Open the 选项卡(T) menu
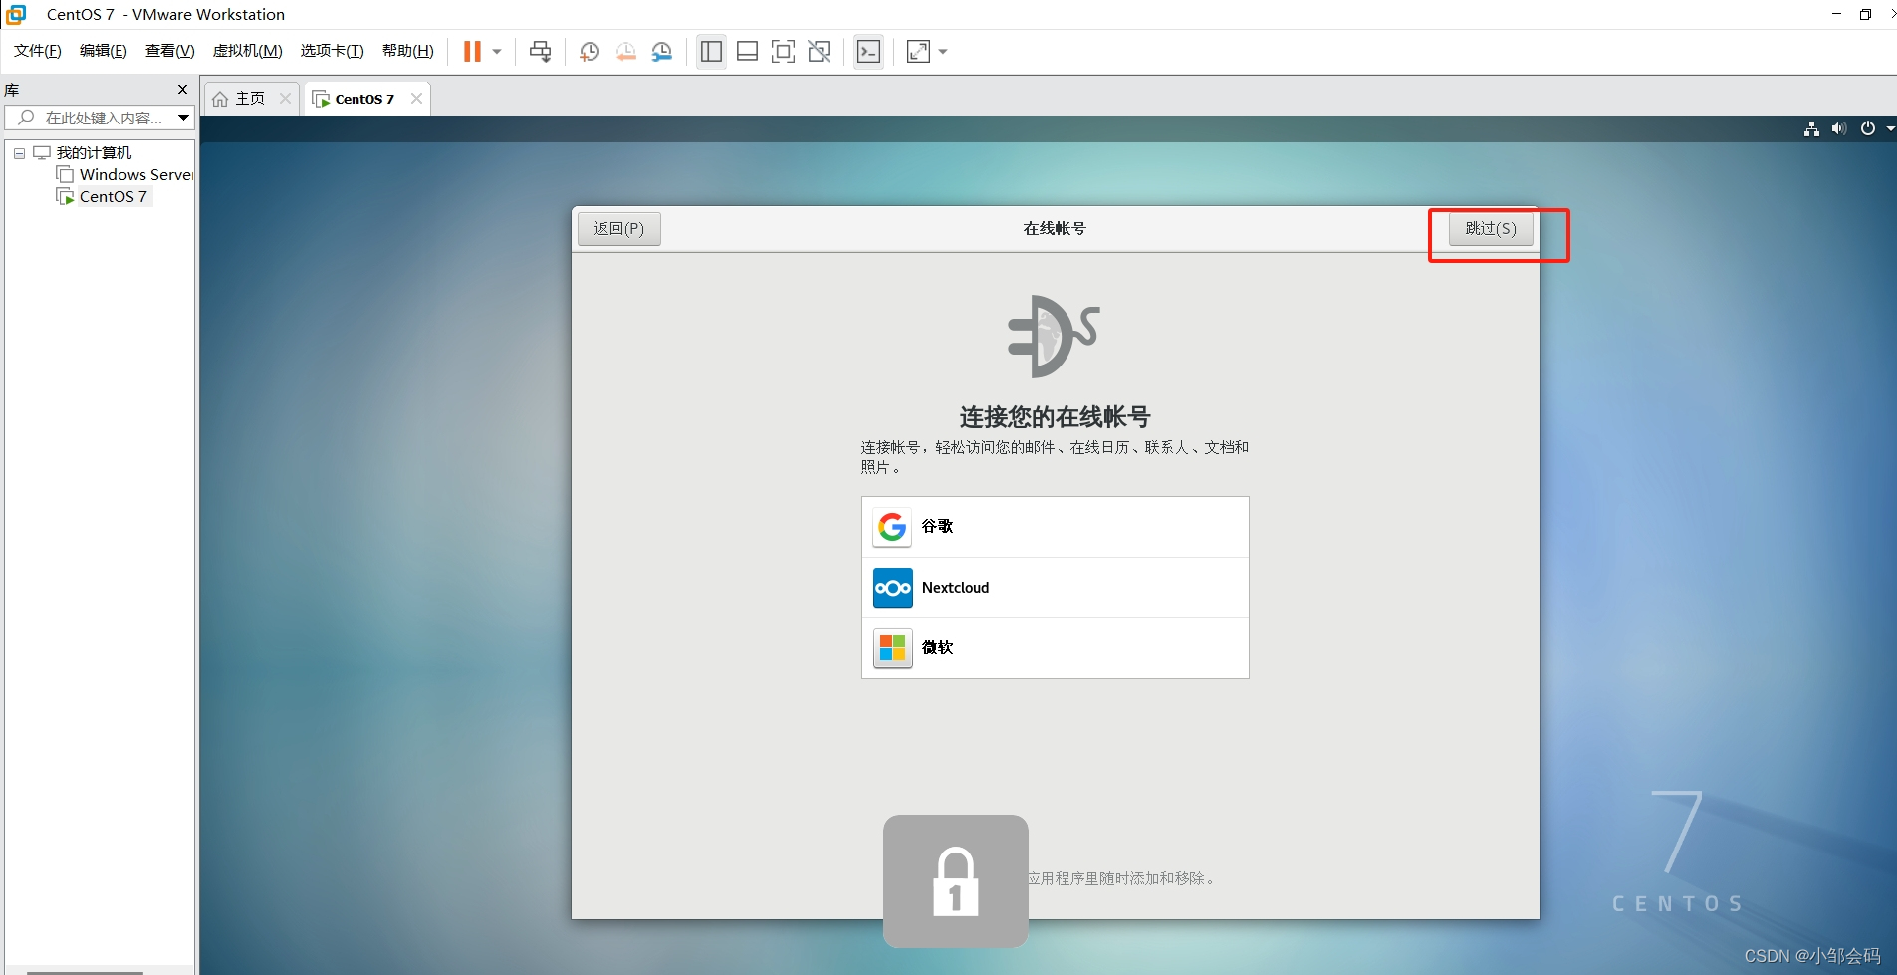Image resolution: width=1897 pixels, height=975 pixels. point(332,51)
